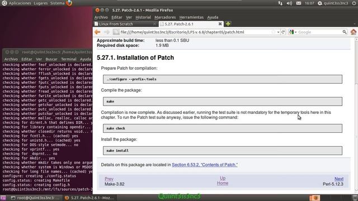Click the make install command text

[117, 151]
